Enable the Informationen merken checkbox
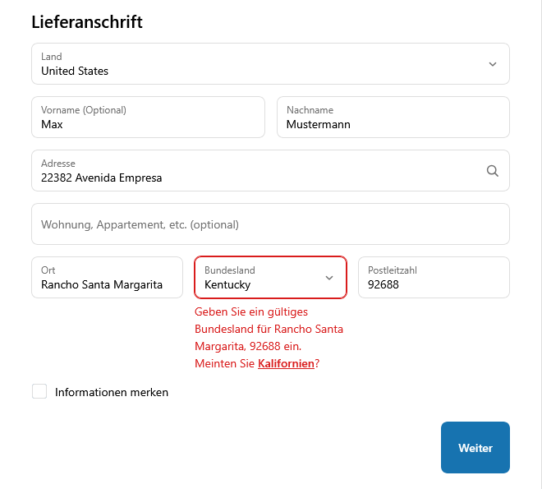 click(39, 391)
